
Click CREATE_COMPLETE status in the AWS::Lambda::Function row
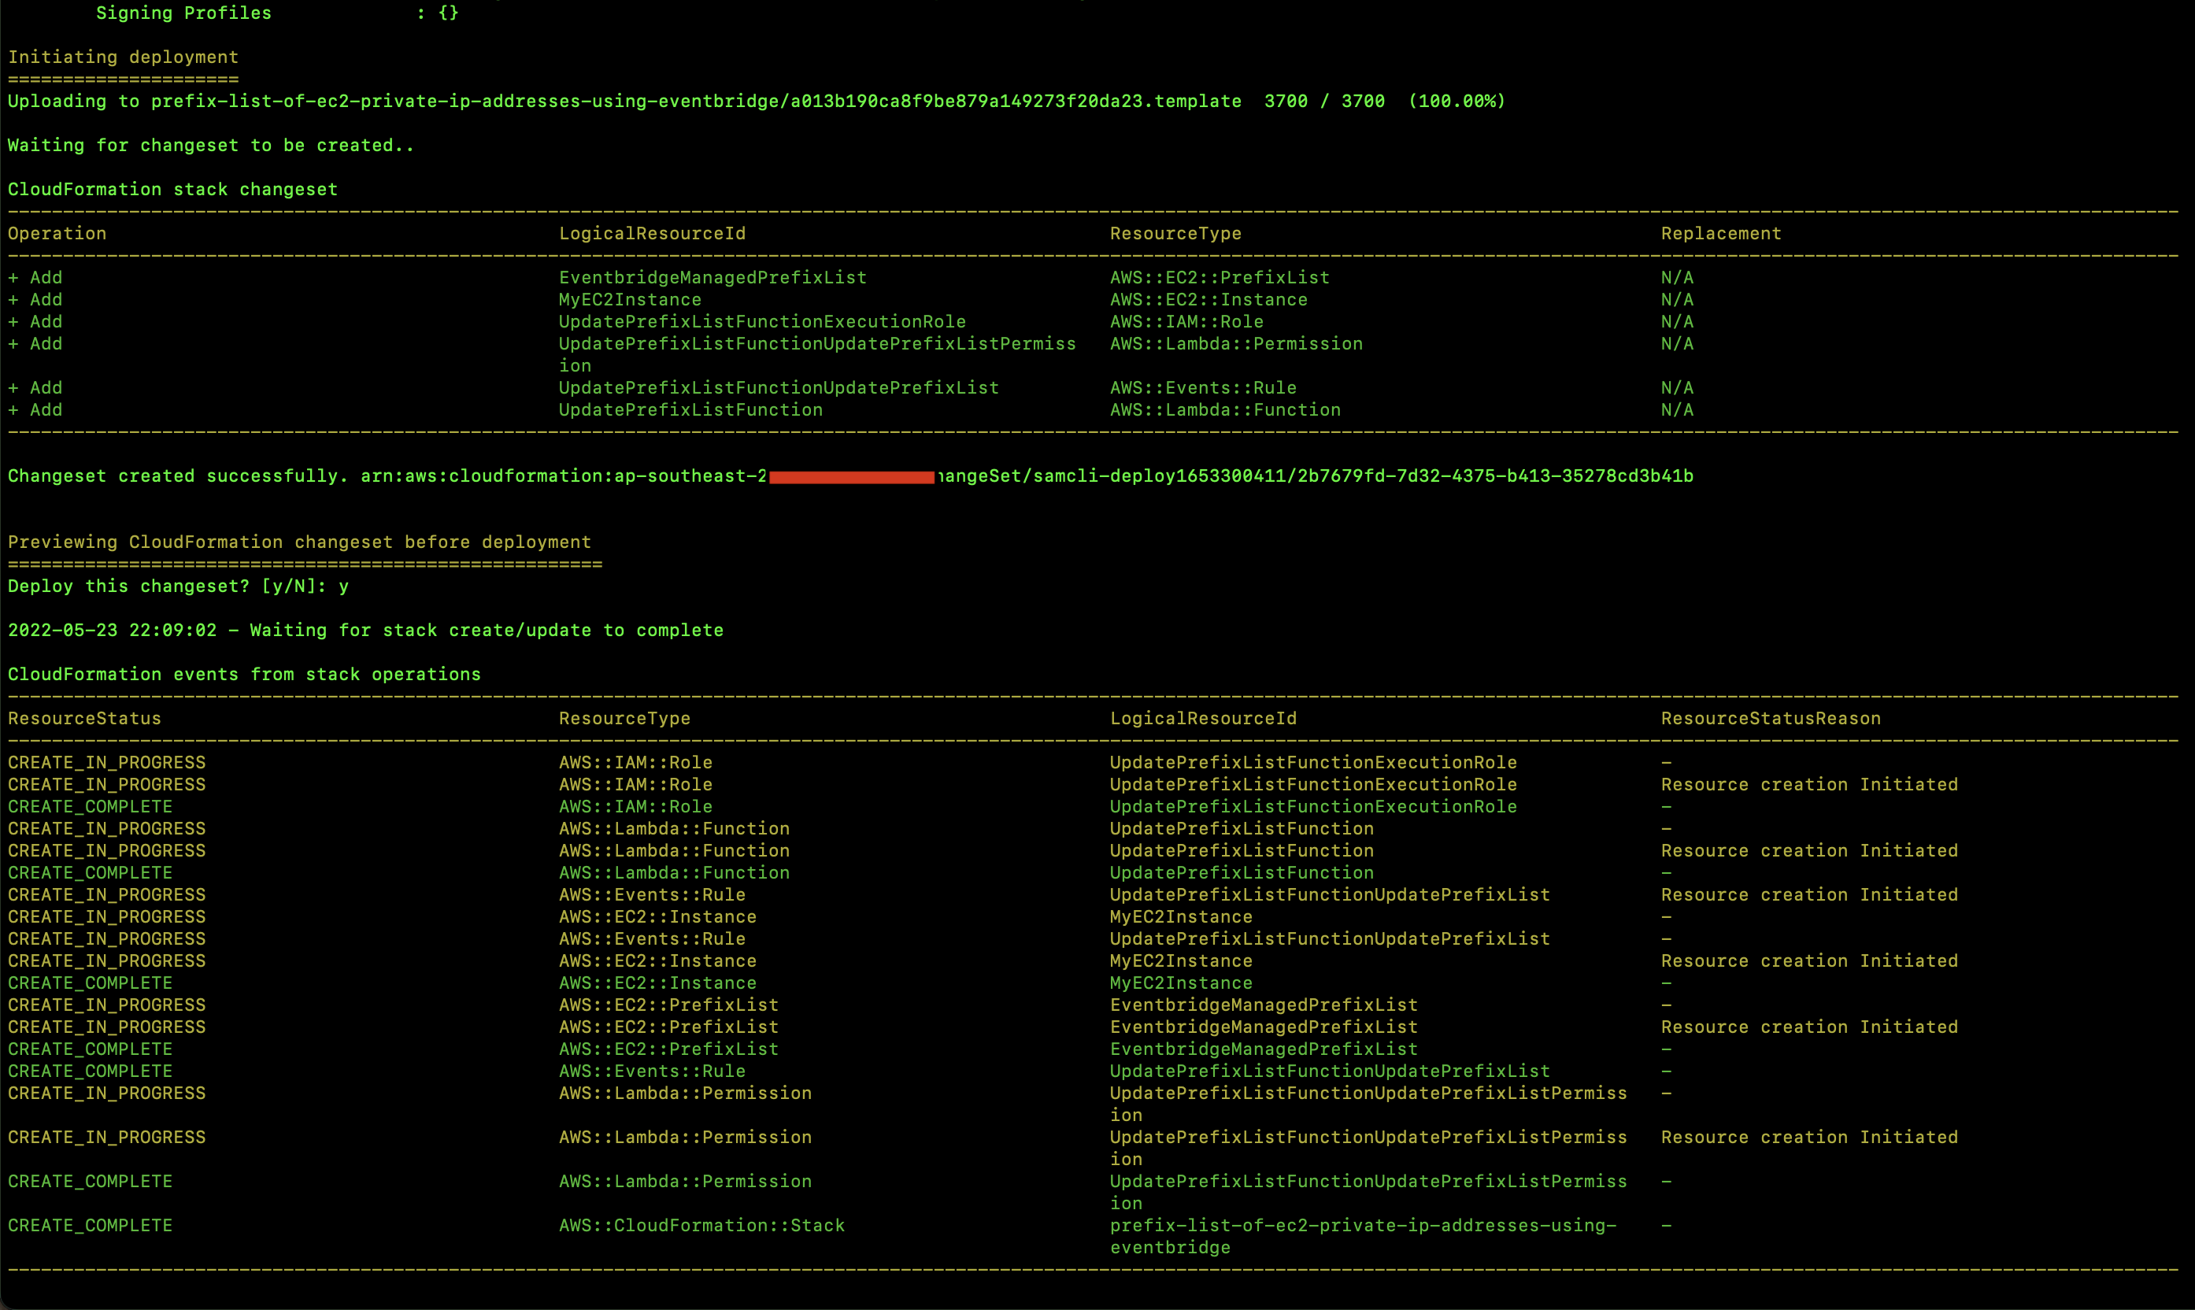point(90,874)
